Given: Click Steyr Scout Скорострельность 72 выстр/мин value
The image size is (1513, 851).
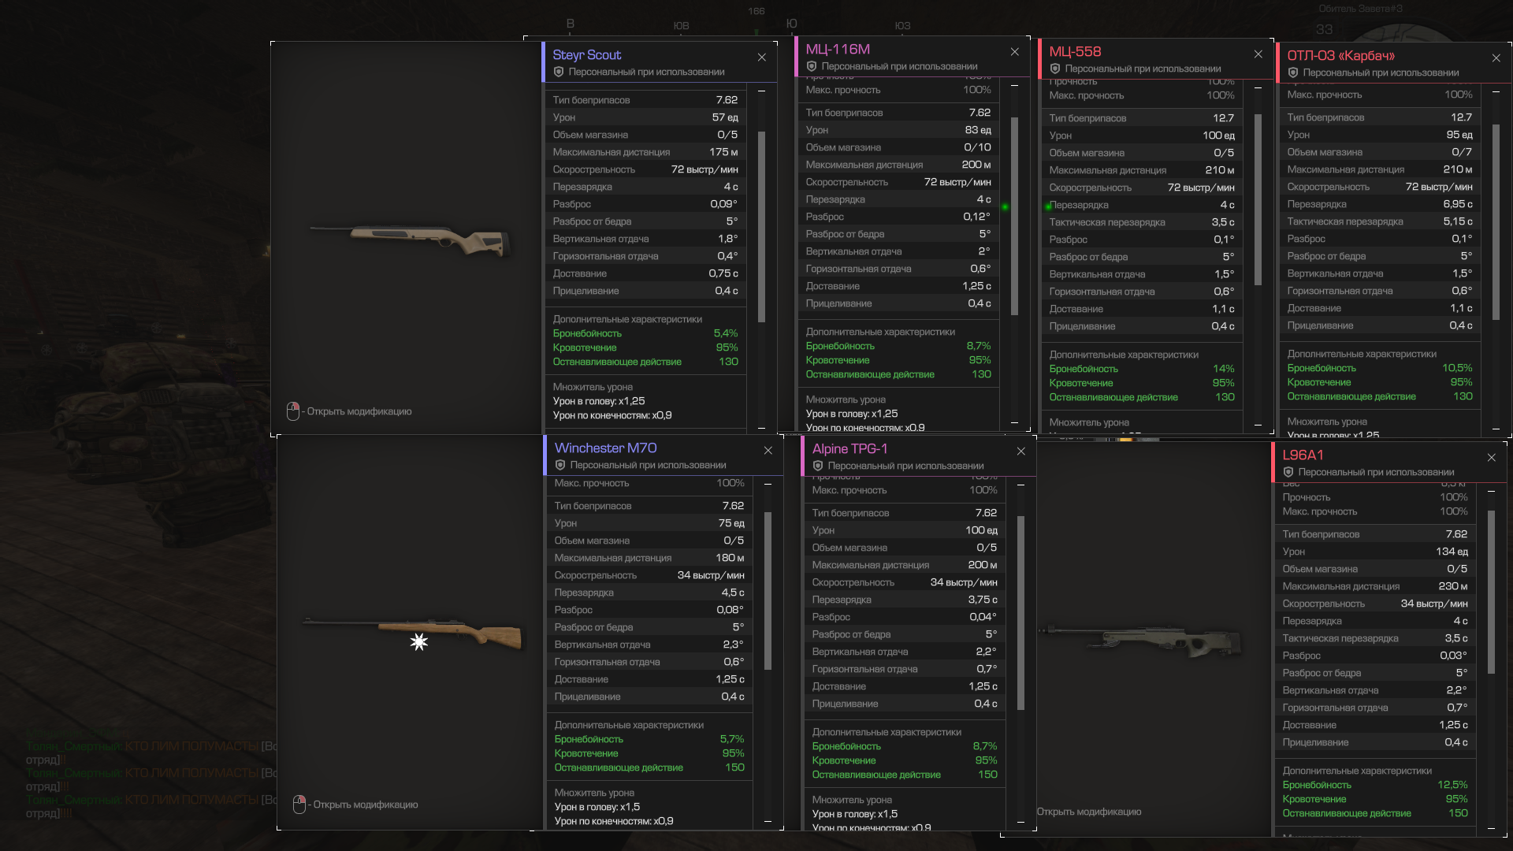Looking at the screenshot, I should point(704,169).
